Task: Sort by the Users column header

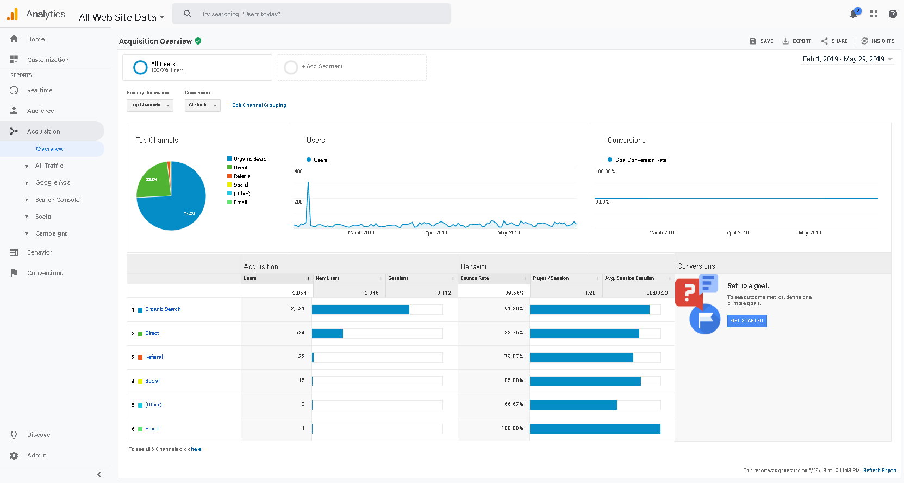Action: (276, 278)
